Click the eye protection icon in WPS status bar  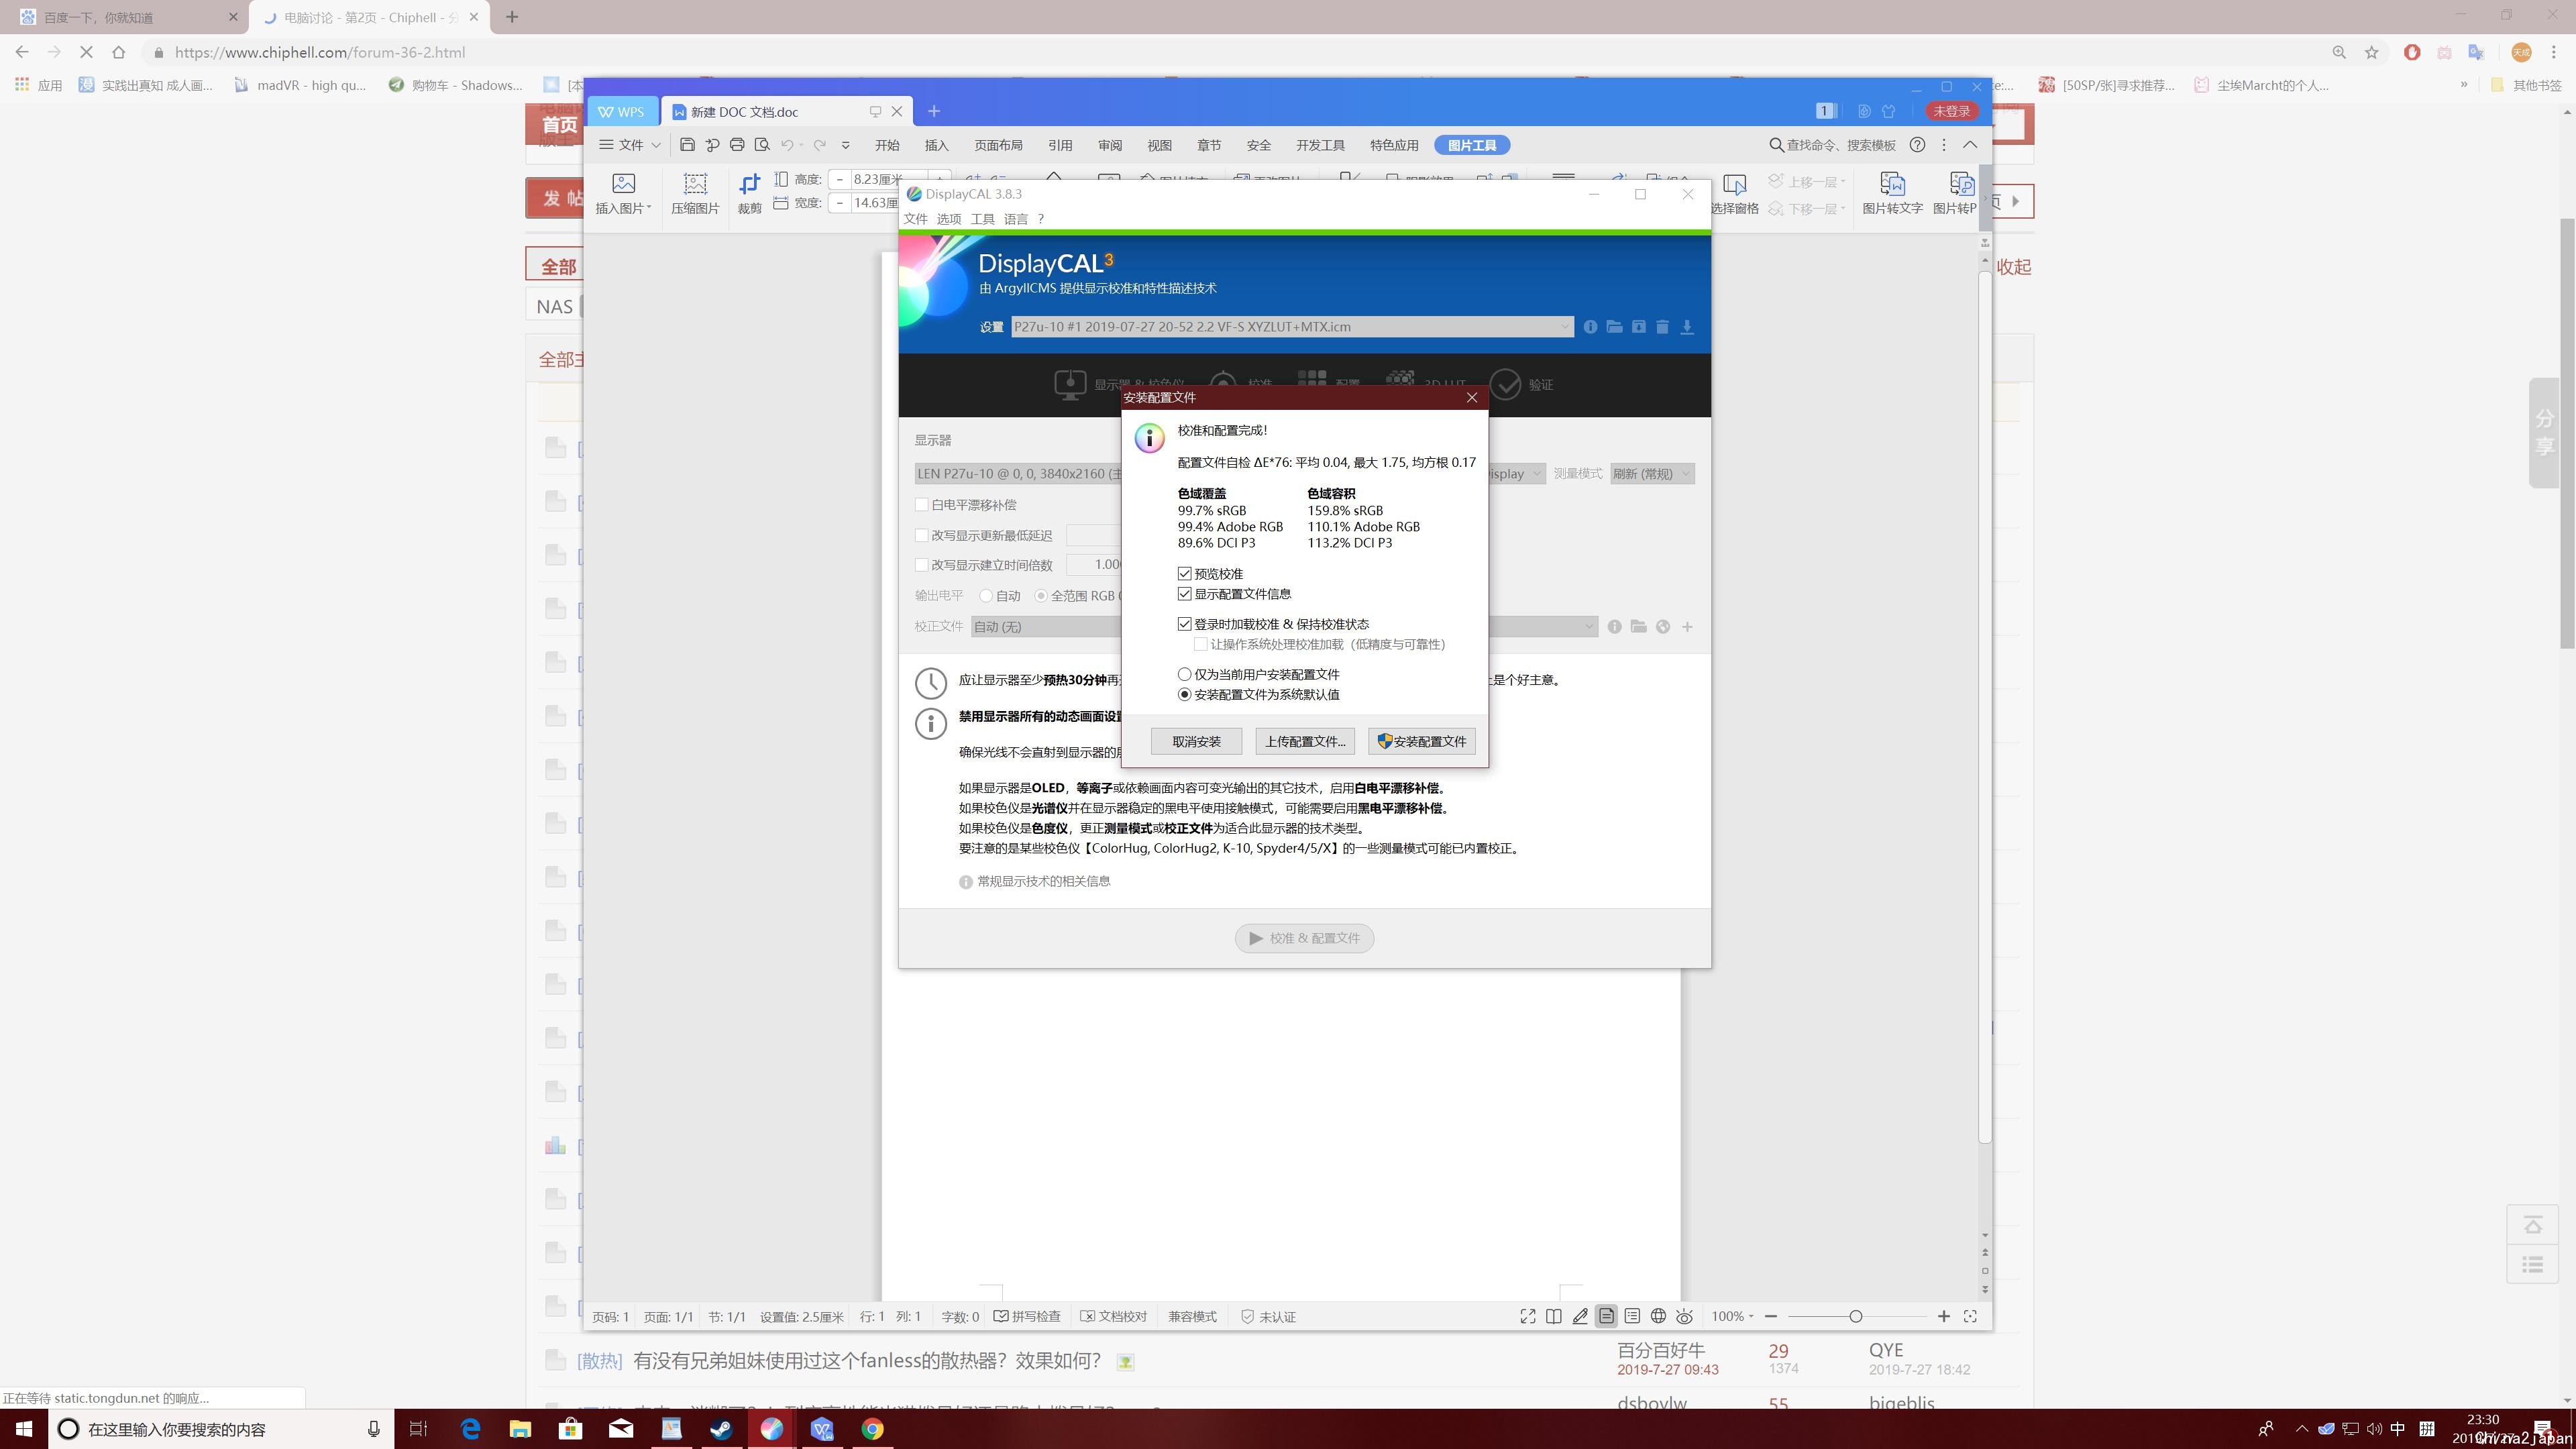(1684, 1317)
